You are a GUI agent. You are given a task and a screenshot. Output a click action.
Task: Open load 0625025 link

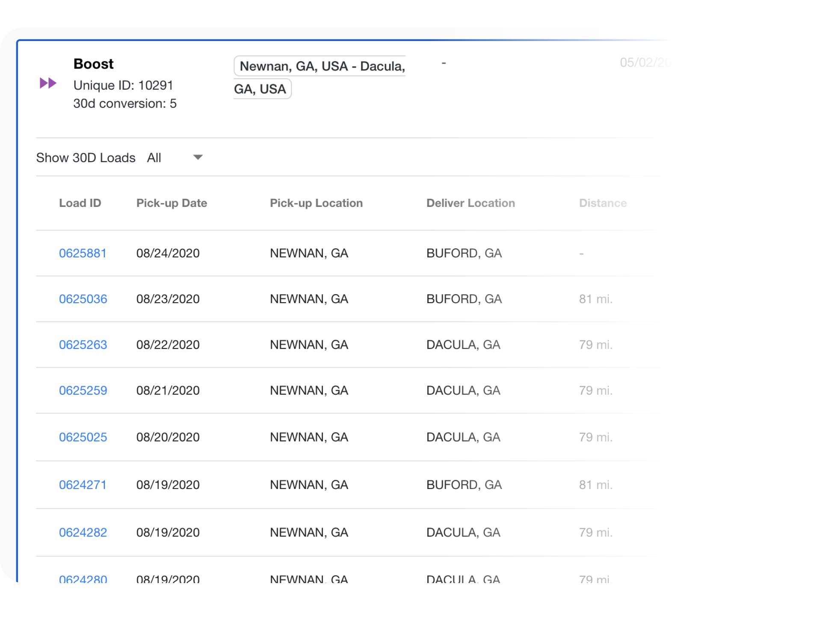coord(83,437)
